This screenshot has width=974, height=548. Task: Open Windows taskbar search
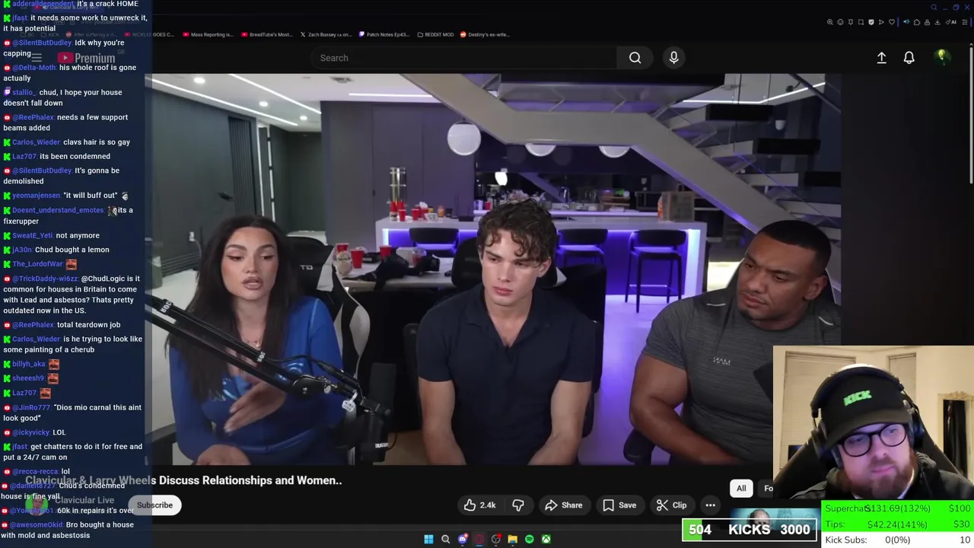(x=445, y=539)
